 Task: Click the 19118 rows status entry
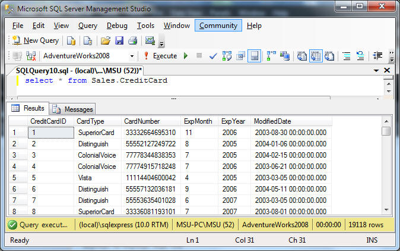[x=366, y=225]
